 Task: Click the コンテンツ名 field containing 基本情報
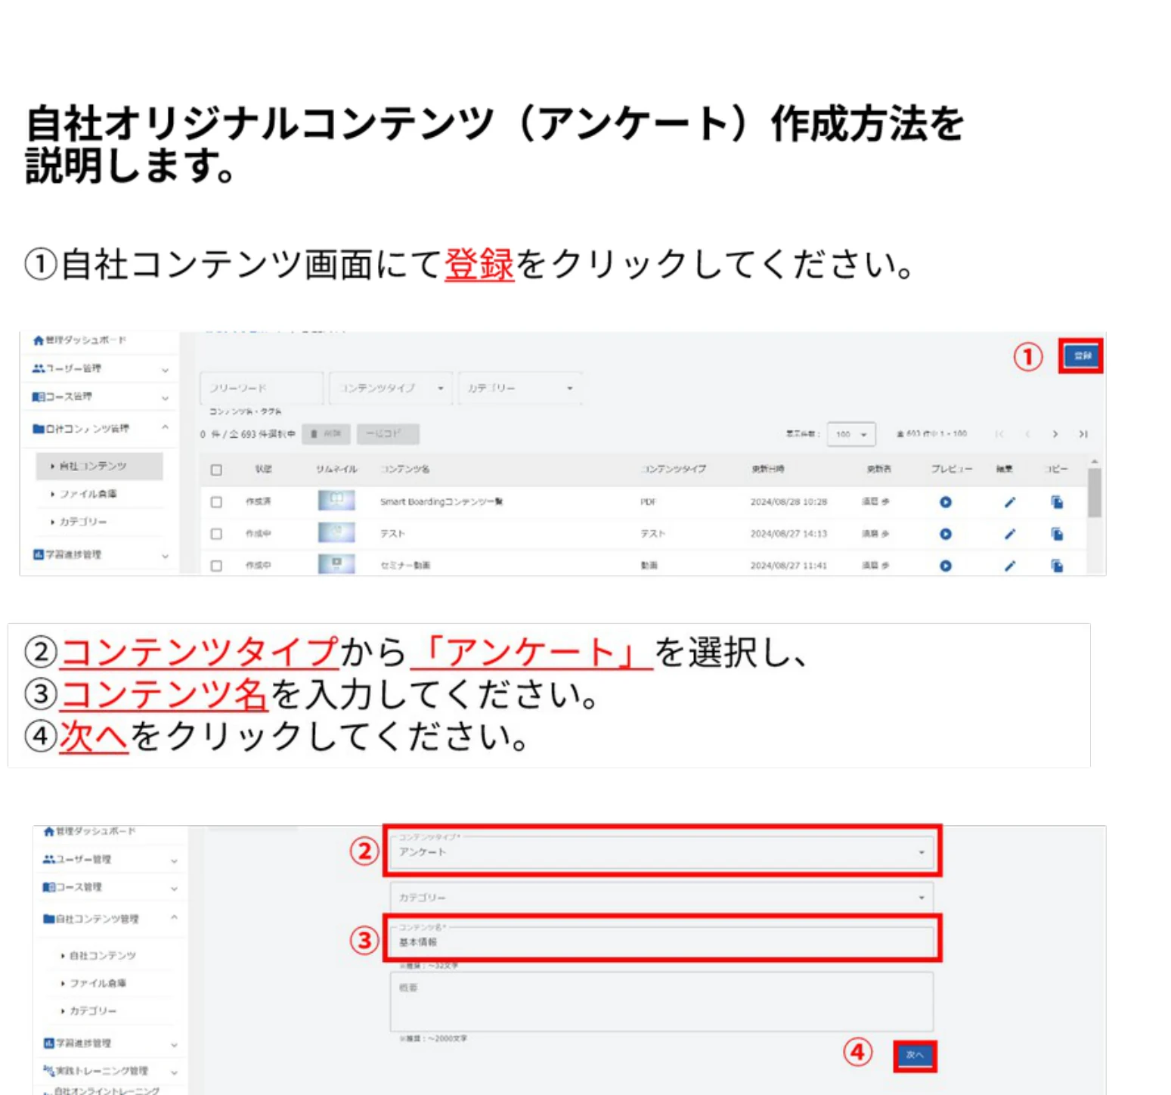point(661,942)
